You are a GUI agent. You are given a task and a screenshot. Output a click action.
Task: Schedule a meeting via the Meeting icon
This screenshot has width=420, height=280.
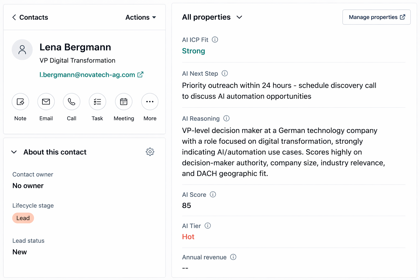click(124, 101)
